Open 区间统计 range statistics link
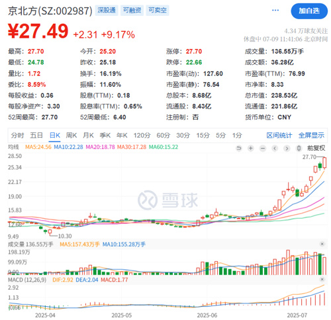The image size is (331, 320). click(279, 135)
